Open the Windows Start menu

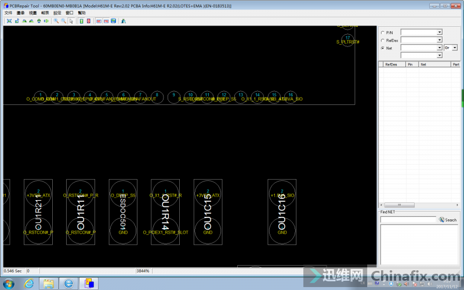(8, 284)
